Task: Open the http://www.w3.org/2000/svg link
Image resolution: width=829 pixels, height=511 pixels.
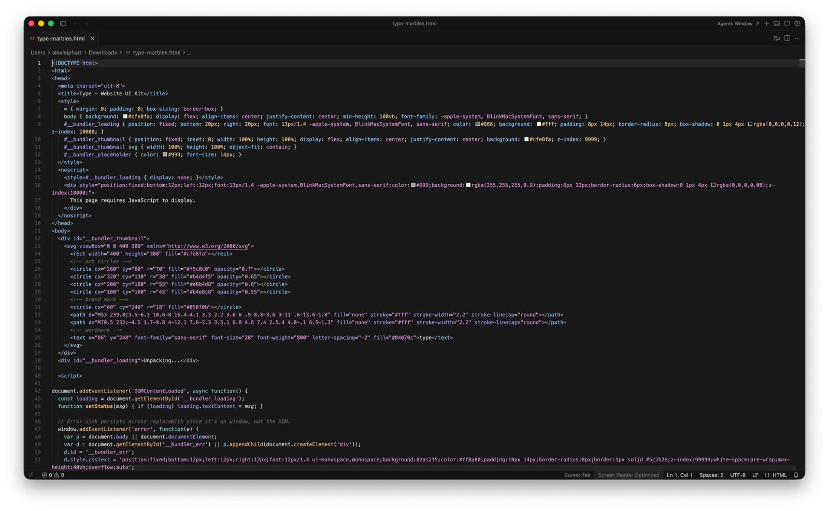Action: click(x=208, y=246)
